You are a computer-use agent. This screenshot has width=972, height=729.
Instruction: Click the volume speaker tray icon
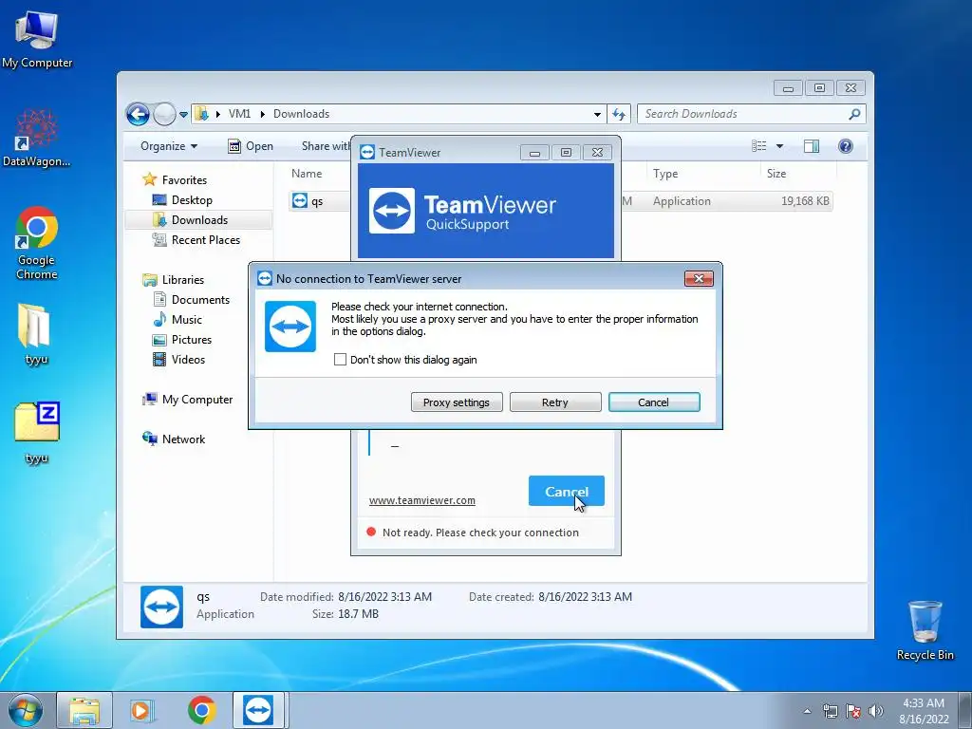click(875, 711)
